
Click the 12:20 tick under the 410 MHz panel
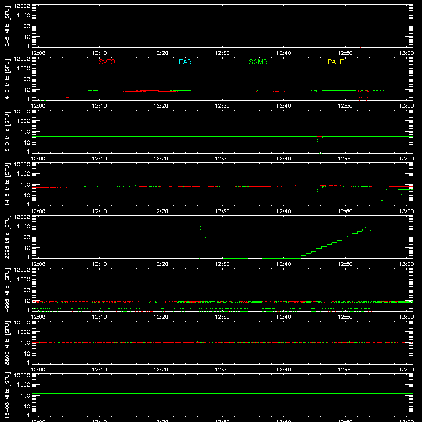pyautogui.click(x=161, y=106)
